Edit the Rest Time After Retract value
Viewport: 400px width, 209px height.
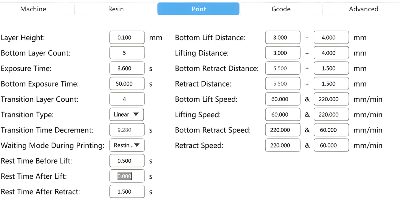[x=127, y=192]
